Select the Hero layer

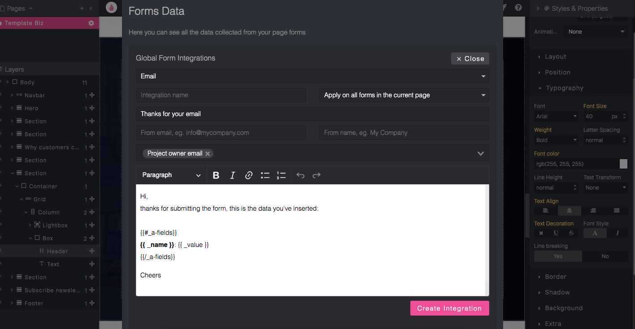pyautogui.click(x=31, y=108)
